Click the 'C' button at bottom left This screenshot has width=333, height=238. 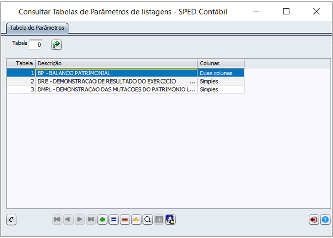click(11, 220)
